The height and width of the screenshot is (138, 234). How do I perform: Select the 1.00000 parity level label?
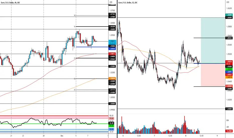click(112, 104)
